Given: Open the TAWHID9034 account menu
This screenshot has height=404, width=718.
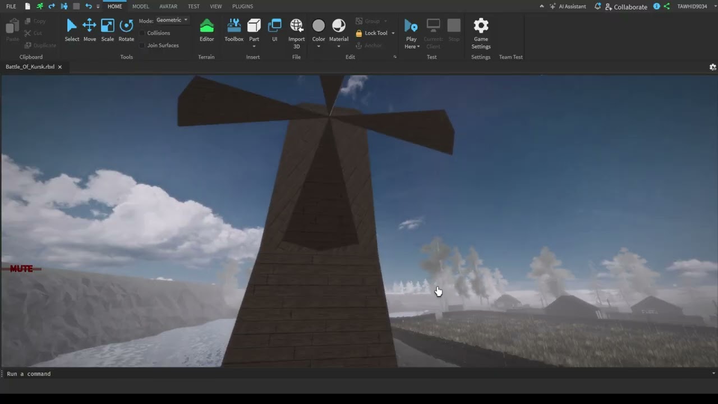Looking at the screenshot, I should point(692,6).
